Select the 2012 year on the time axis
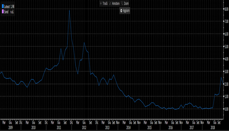 (84, 126)
